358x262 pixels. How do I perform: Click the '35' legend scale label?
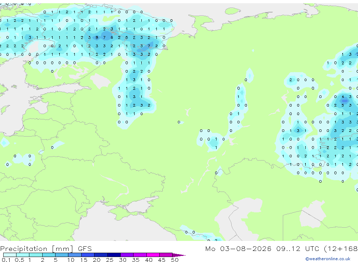136,260
